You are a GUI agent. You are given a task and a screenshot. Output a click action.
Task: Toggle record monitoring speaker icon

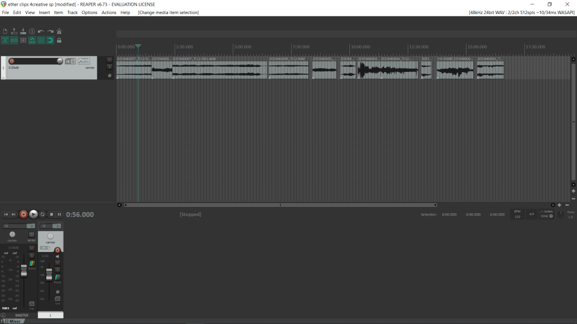pyautogui.click(x=57, y=256)
